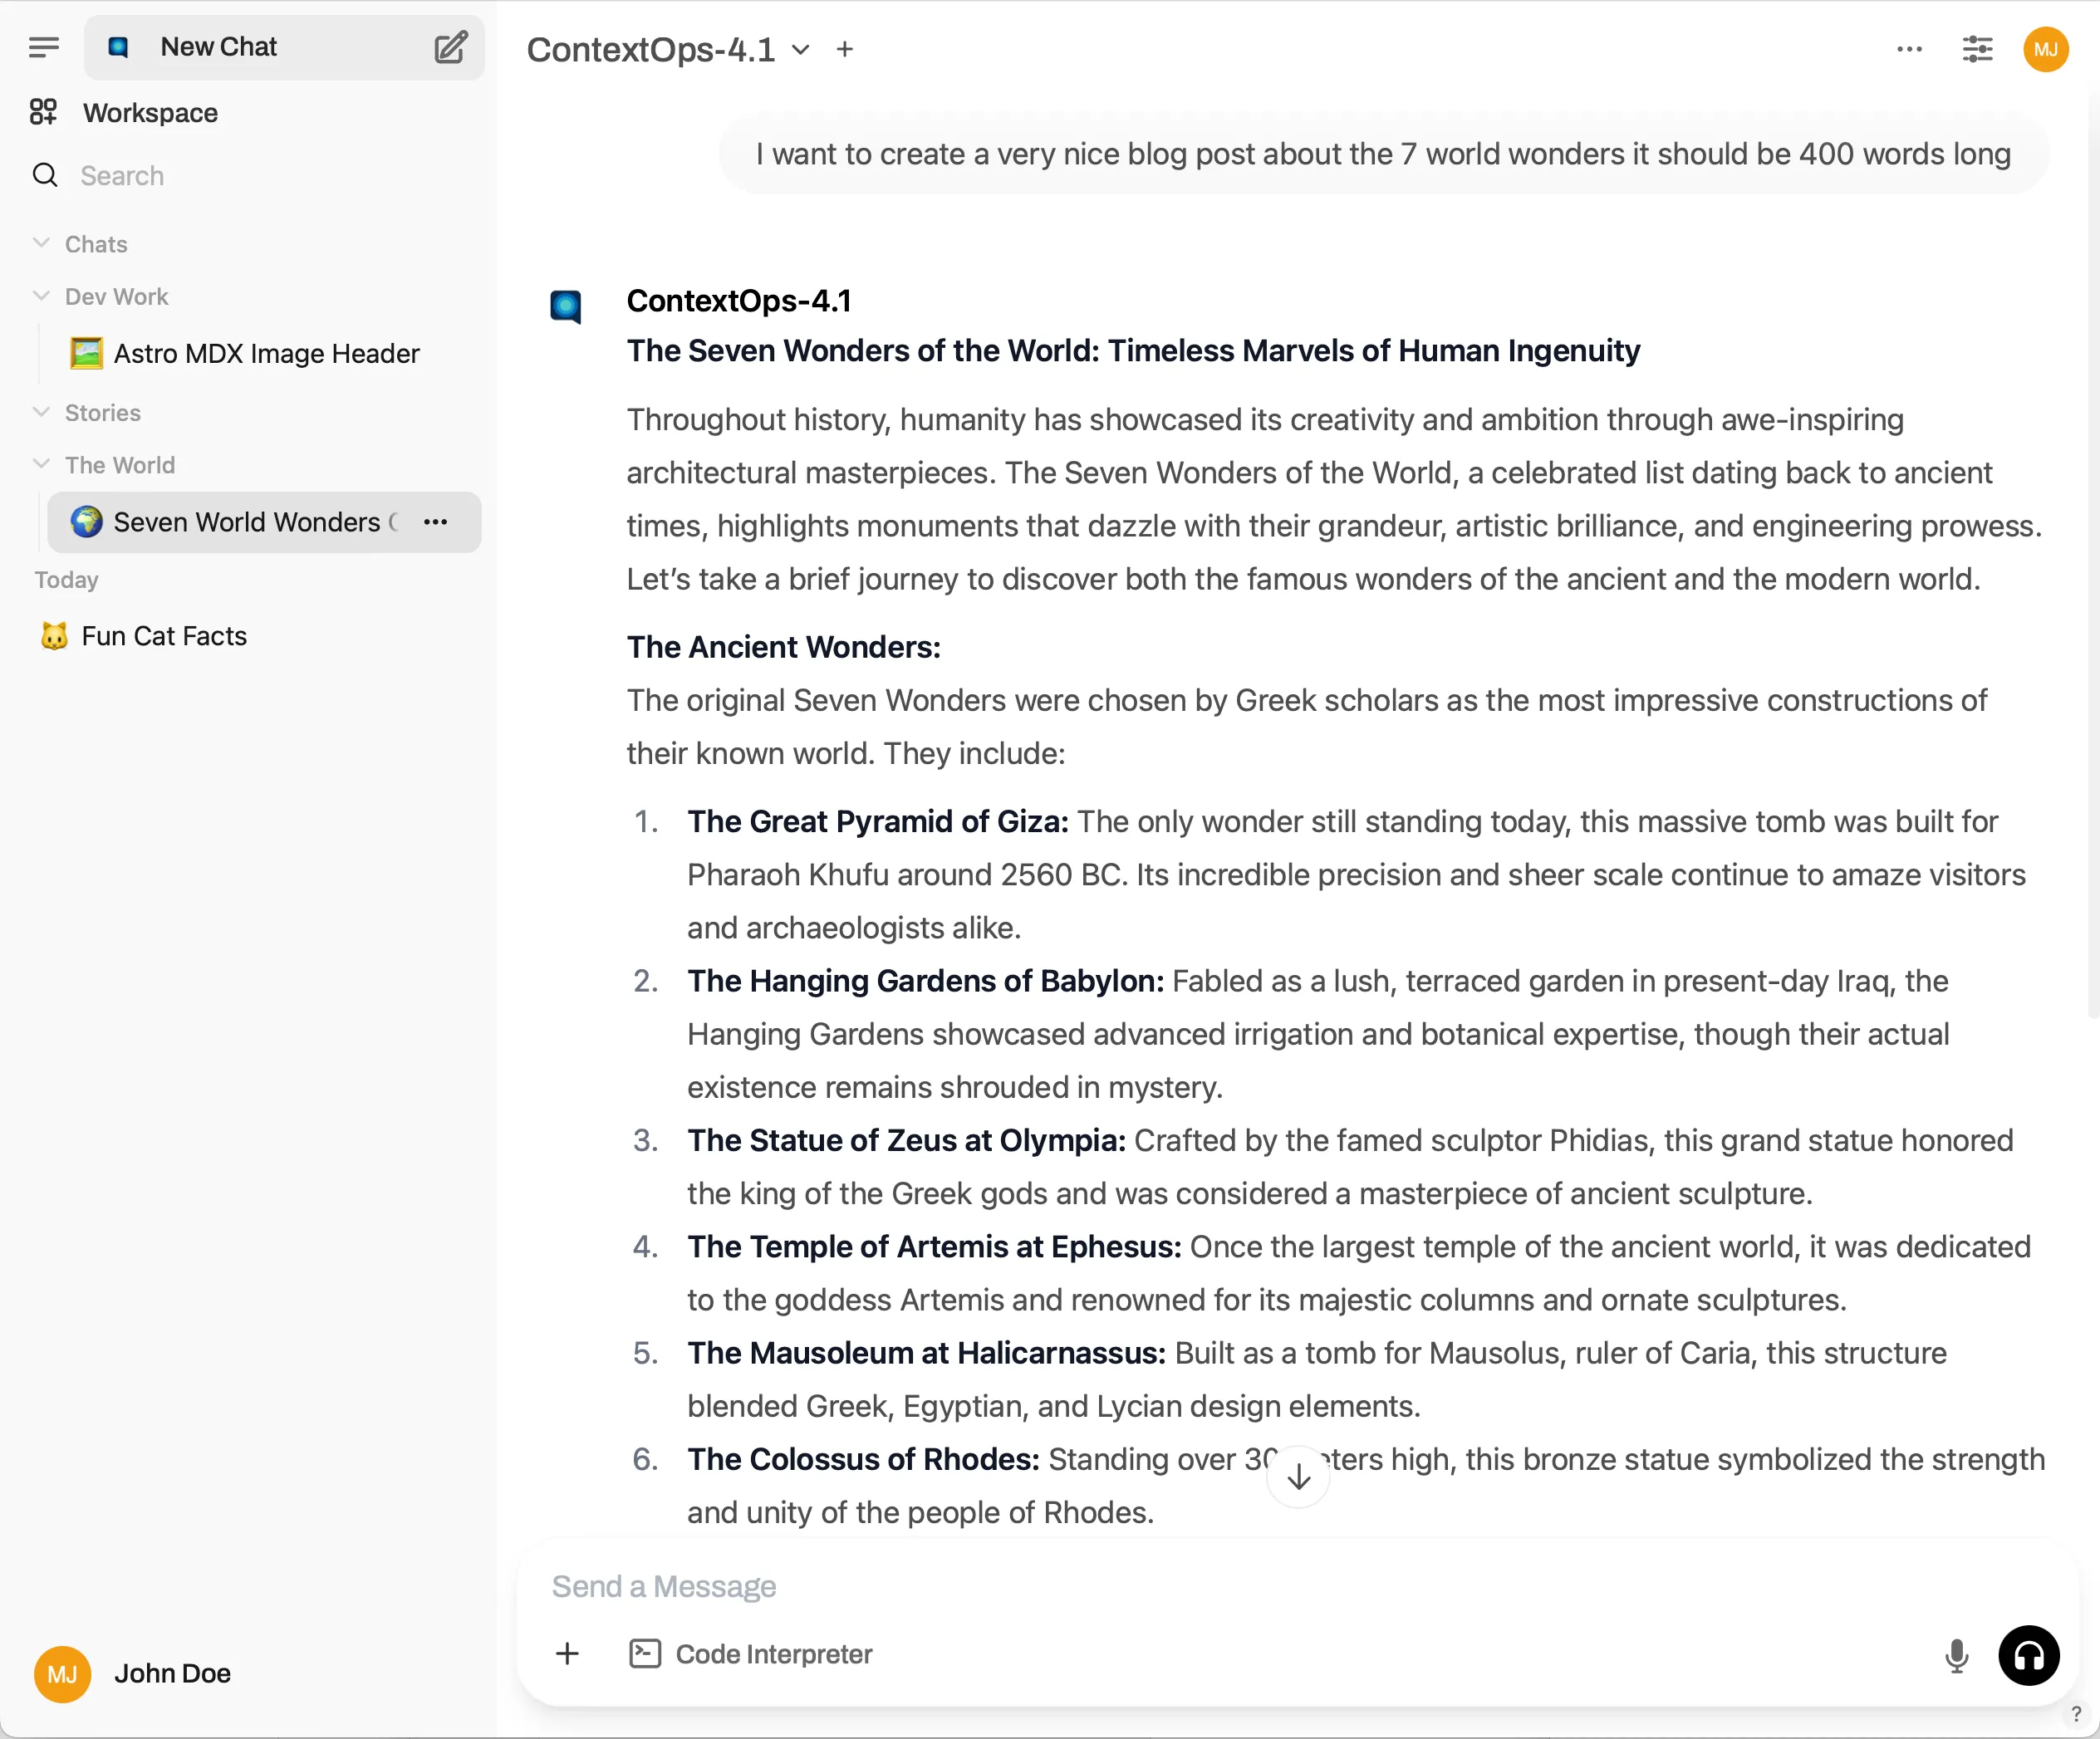
Task: Collapse the Dev Work folder chevron
Action: pyautogui.click(x=41, y=296)
